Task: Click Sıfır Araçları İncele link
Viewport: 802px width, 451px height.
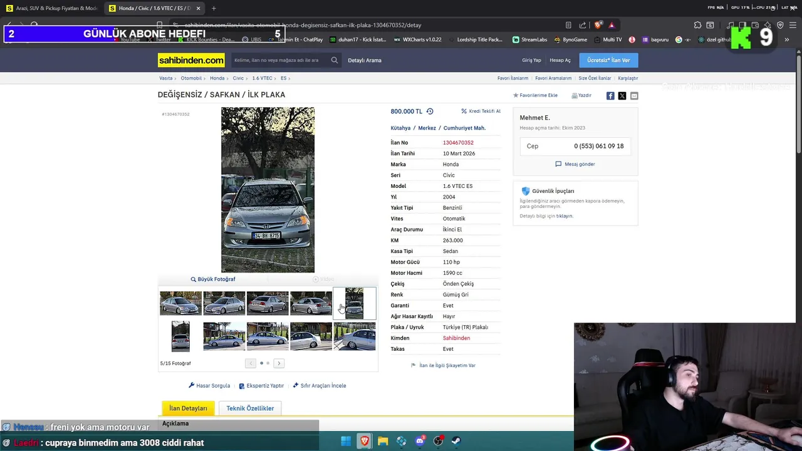Action: pos(320,386)
